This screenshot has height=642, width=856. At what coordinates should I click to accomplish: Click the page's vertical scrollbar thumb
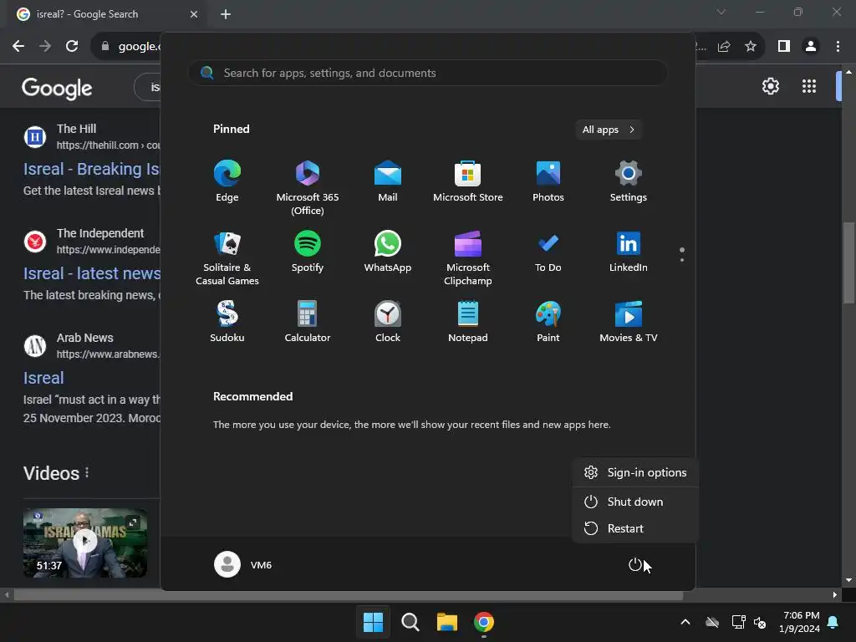(x=848, y=262)
